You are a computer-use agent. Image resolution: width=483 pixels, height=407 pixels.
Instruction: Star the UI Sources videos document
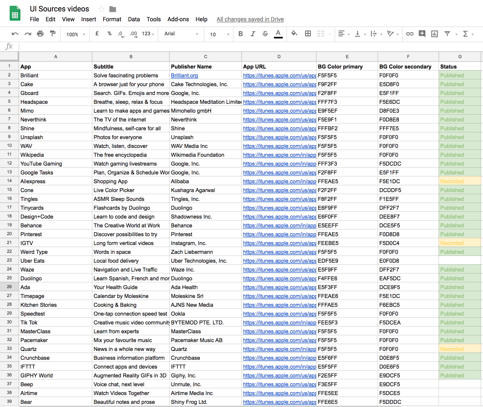click(x=101, y=9)
